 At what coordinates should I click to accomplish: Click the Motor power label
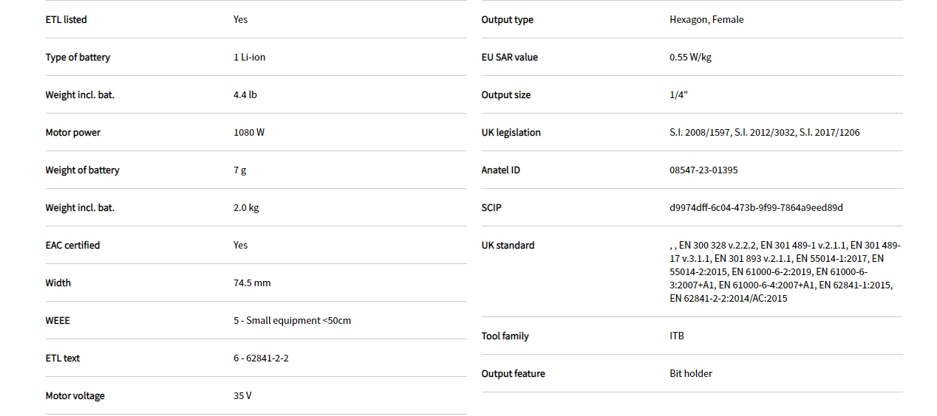72,133
